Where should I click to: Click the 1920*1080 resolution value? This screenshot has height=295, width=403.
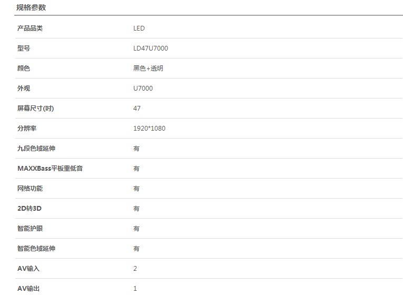(149, 129)
